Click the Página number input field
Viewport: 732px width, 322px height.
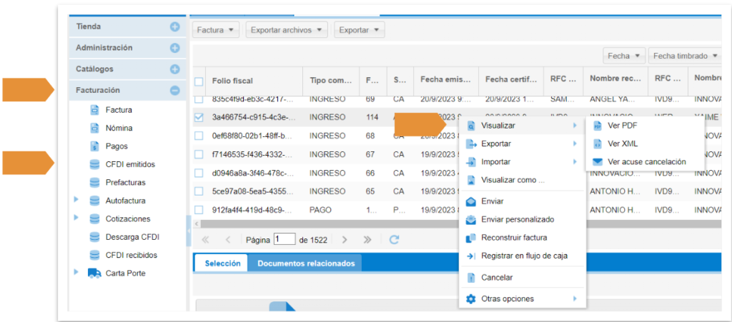[285, 239]
